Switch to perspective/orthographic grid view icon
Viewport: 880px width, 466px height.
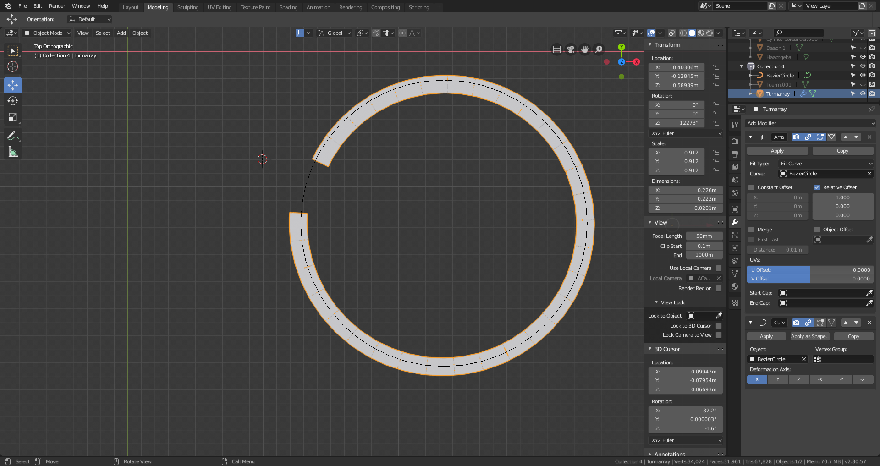[x=556, y=49]
